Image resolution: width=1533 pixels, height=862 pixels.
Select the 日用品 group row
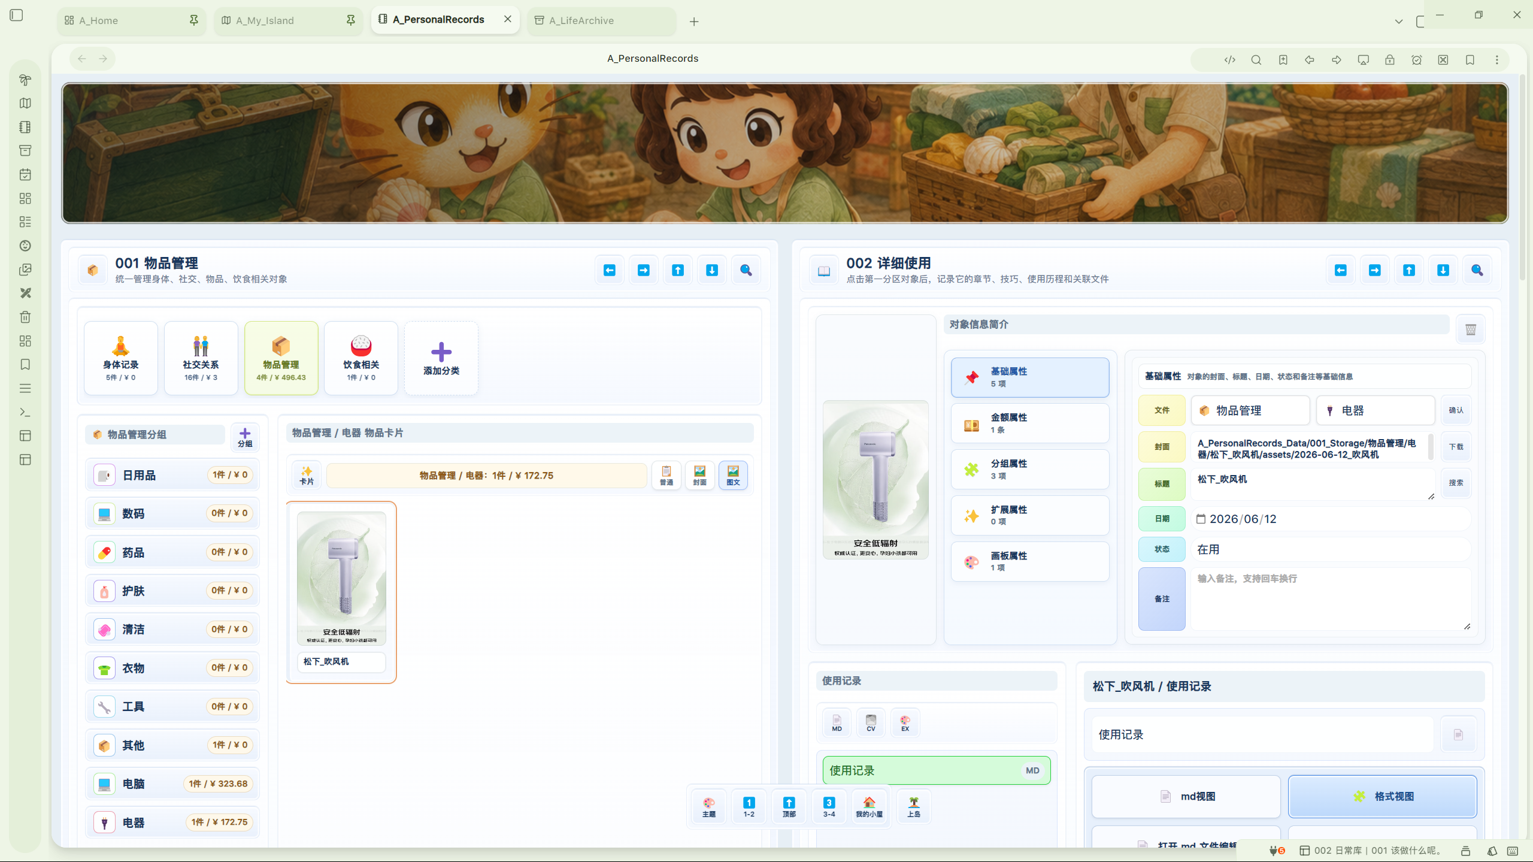(x=172, y=475)
